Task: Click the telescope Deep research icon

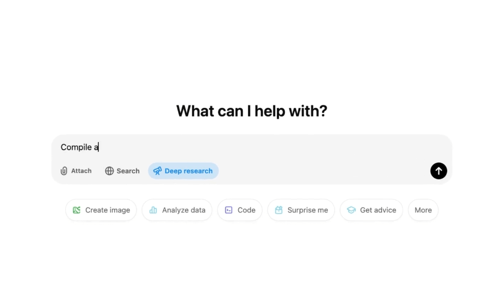Action: click(157, 171)
